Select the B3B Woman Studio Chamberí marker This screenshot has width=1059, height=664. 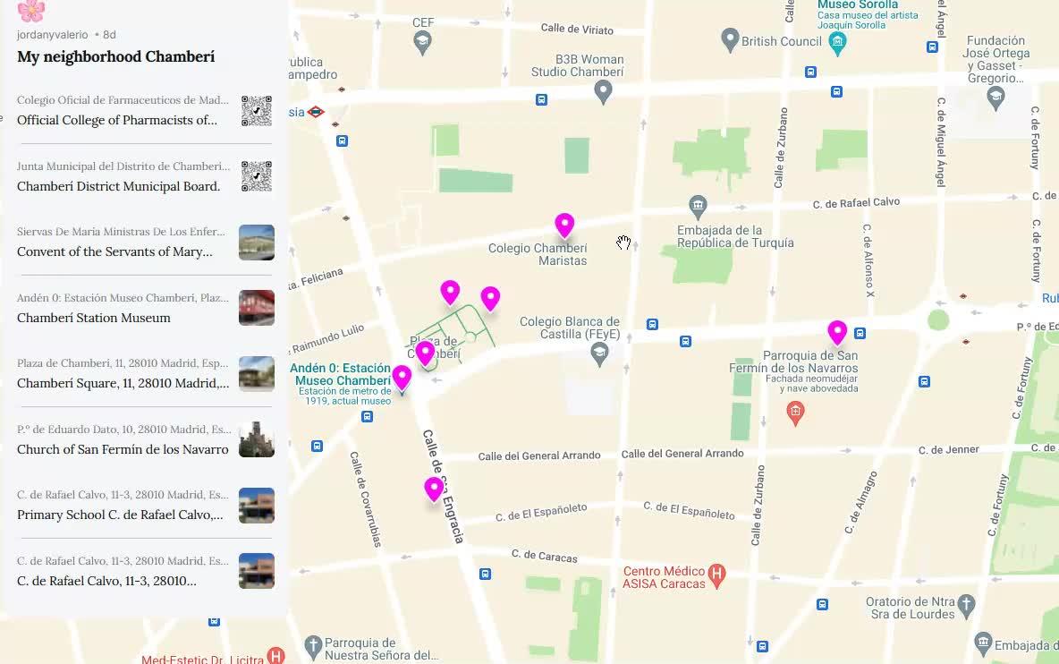pyautogui.click(x=603, y=91)
